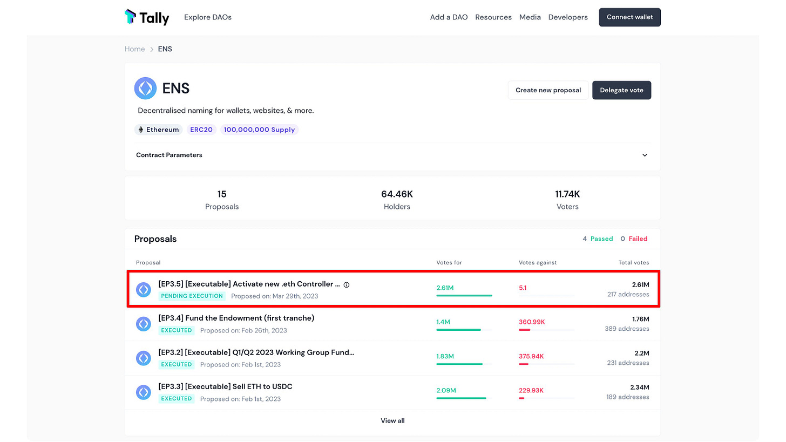The width and height of the screenshot is (786, 442).
Task: Click the Delegate vote button
Action: (x=622, y=90)
